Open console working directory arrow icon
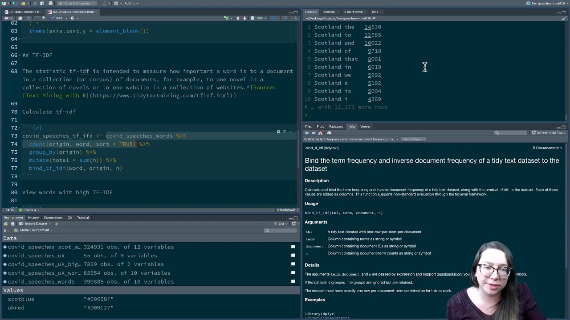The width and height of the screenshot is (570, 320). coord(374,18)
